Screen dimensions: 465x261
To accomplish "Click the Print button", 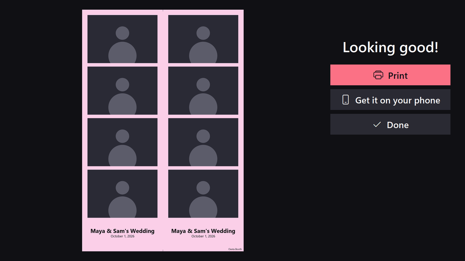I will click(390, 75).
